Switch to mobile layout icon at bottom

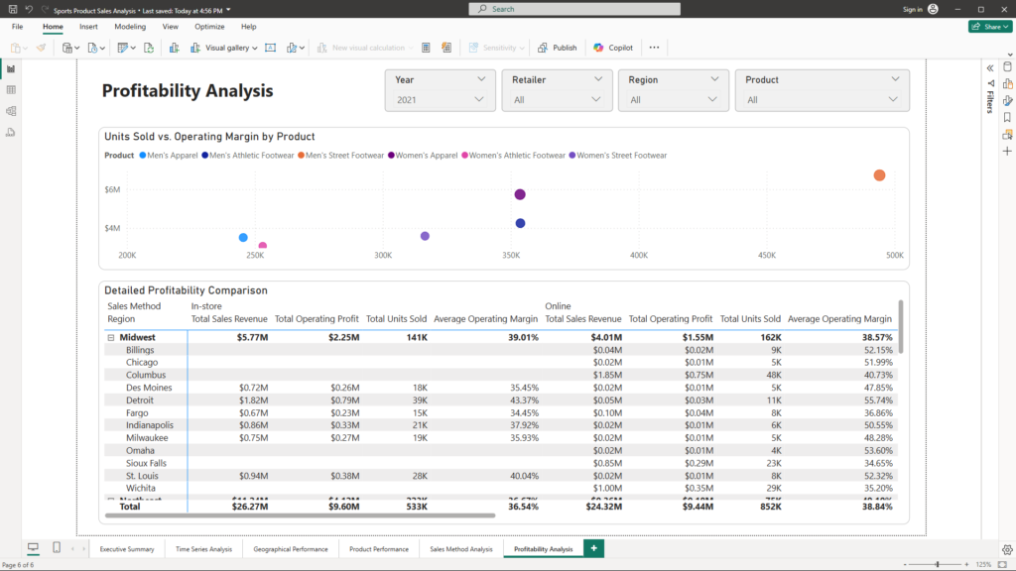(x=57, y=548)
